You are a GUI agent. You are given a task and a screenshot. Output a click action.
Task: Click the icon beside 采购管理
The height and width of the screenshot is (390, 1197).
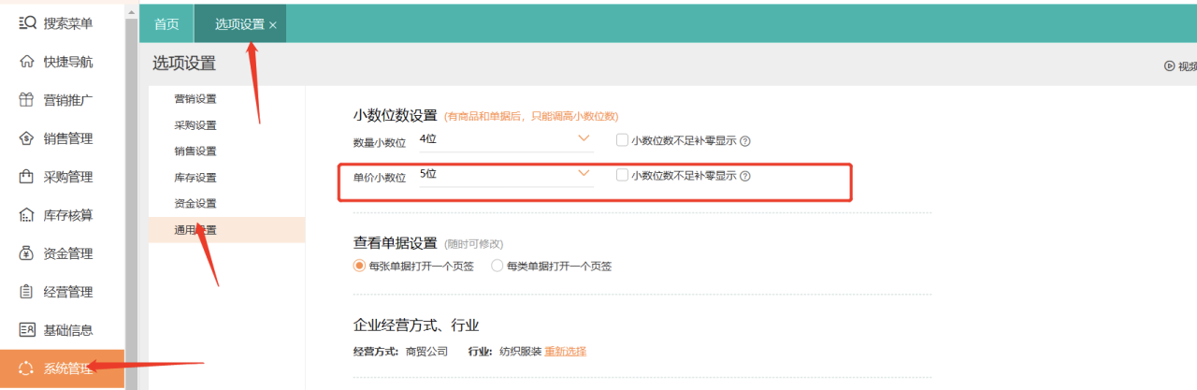click(x=27, y=177)
